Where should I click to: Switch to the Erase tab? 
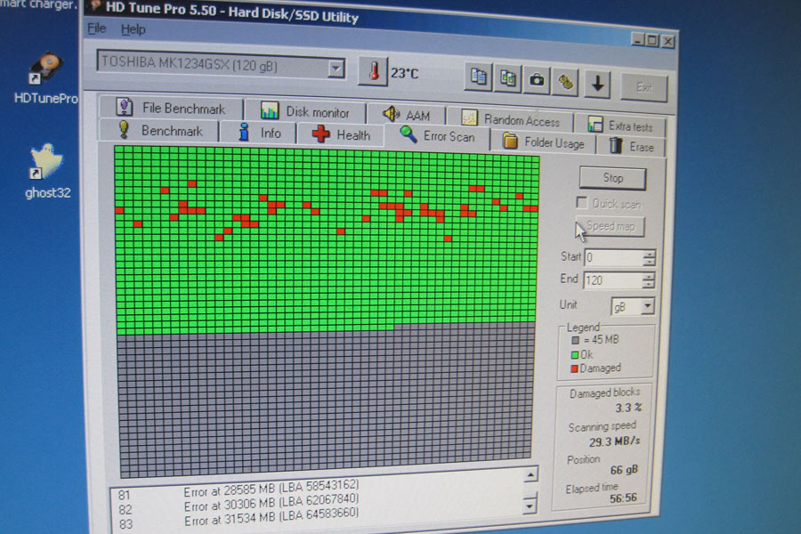[x=631, y=147]
